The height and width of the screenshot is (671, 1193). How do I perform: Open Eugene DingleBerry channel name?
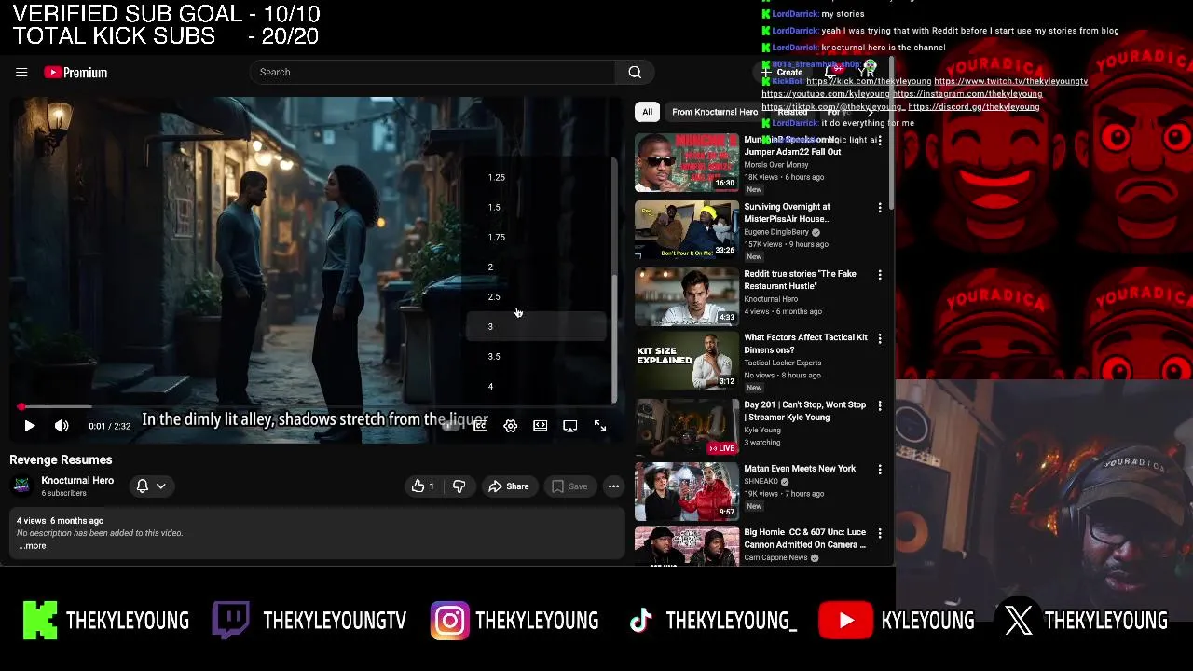[776, 232]
